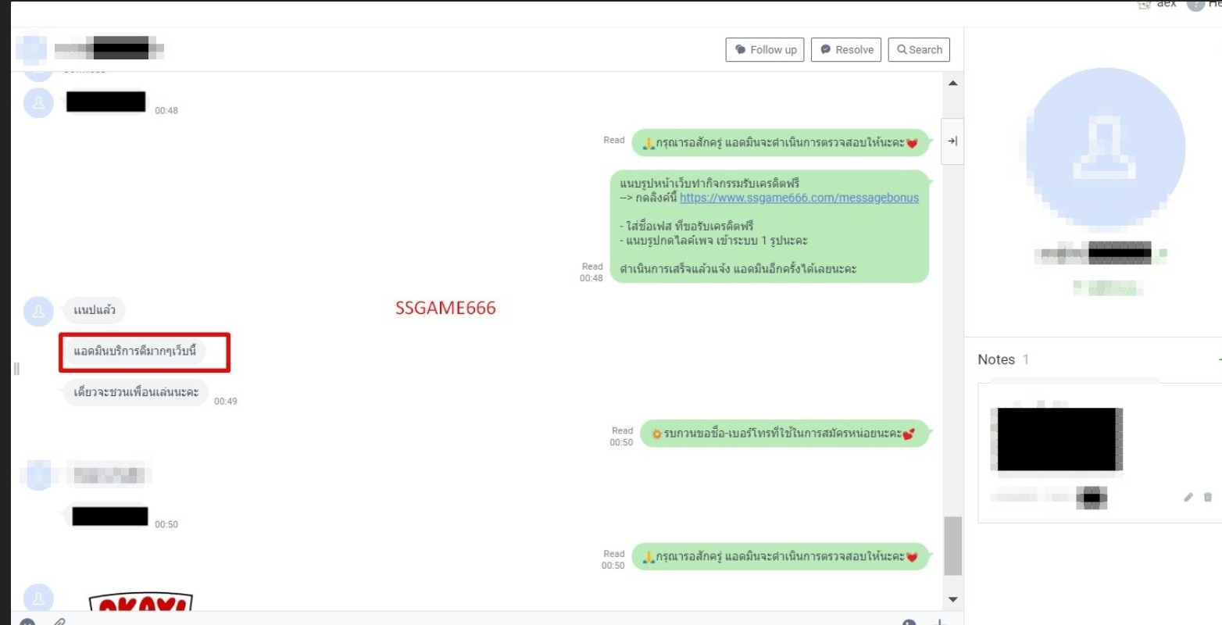Viewport: 1222px width, 625px height.
Task: Click the left panel resize handle
Action: (x=16, y=369)
